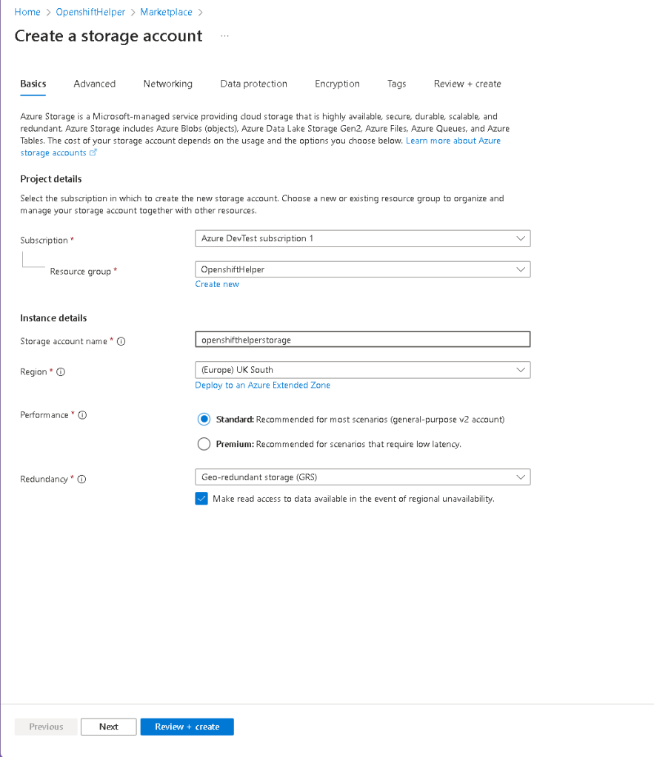Image resolution: width=654 pixels, height=757 pixels.
Task: Open the Networking tab
Action: [x=167, y=84]
